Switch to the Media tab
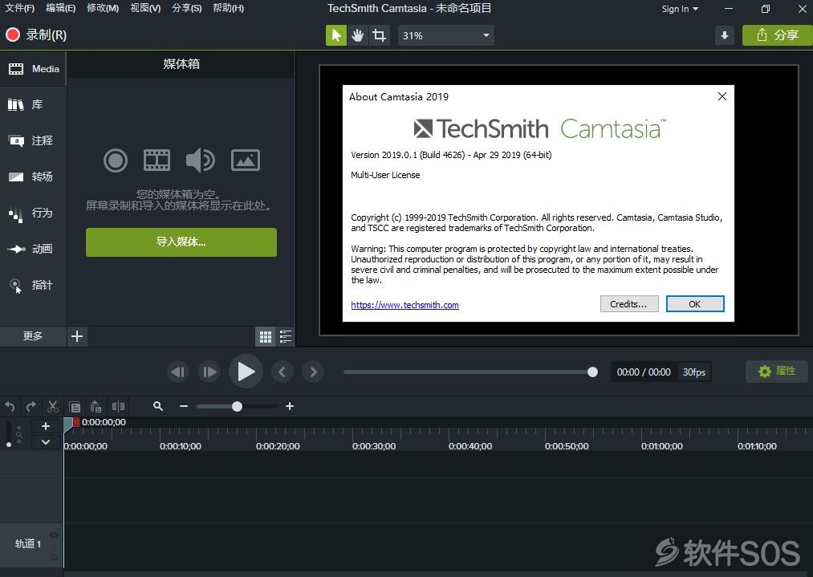 (33, 69)
